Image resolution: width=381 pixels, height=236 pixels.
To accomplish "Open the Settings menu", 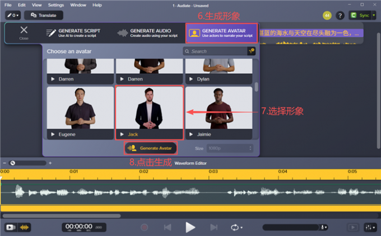I will pos(56,5).
